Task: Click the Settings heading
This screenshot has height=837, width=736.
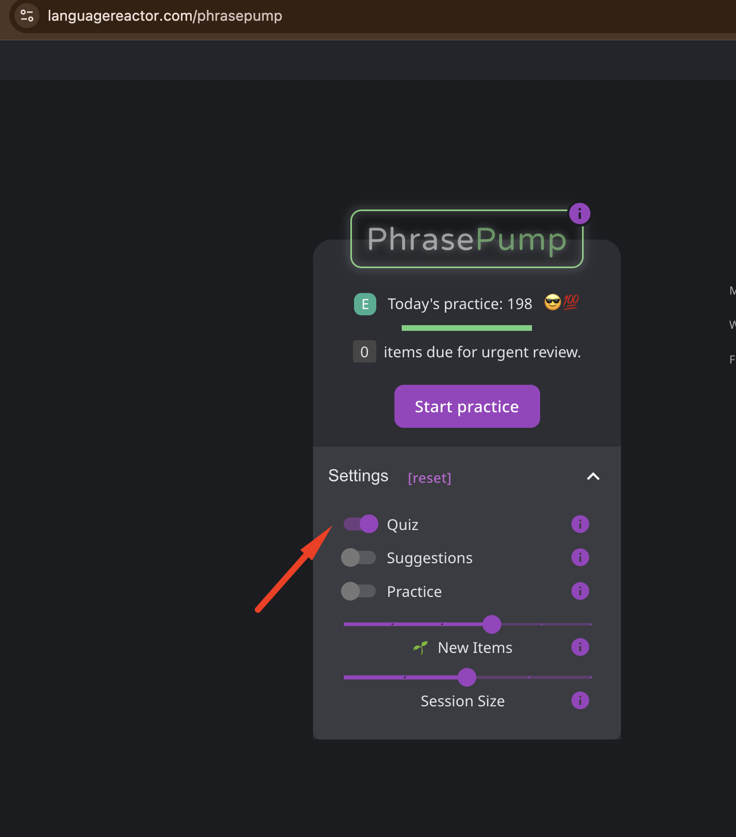Action: [358, 476]
